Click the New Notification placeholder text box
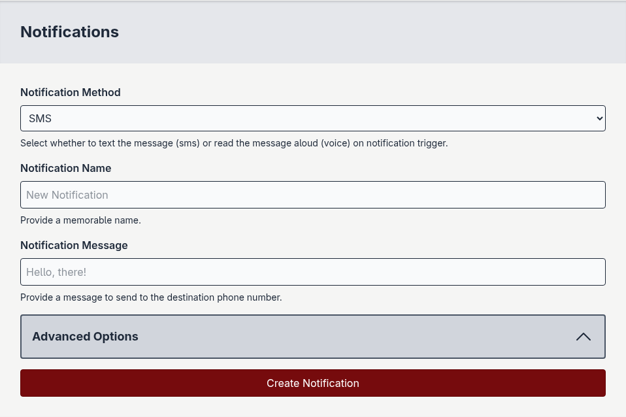This screenshot has width=626, height=417. tap(313, 195)
